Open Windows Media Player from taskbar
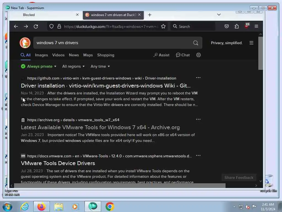 click(x=75, y=206)
